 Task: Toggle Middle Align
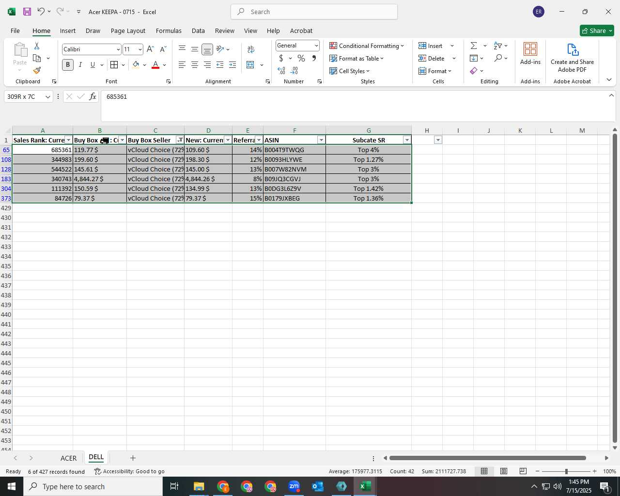coord(195,49)
